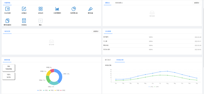
Task: Toggle the green jeebt line legend
Action: [156, 87]
